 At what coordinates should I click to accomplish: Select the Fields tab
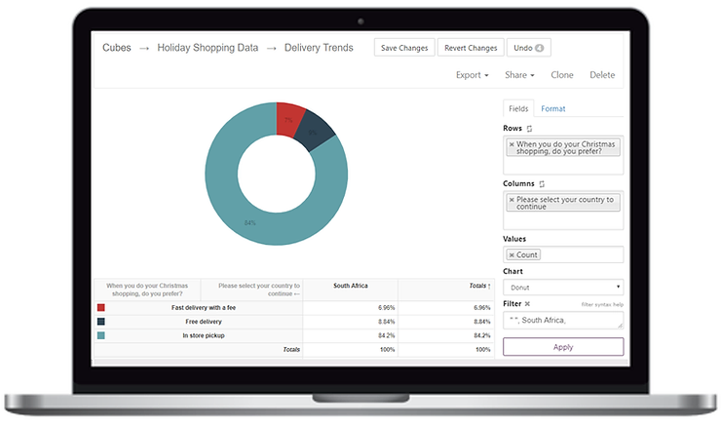point(518,108)
